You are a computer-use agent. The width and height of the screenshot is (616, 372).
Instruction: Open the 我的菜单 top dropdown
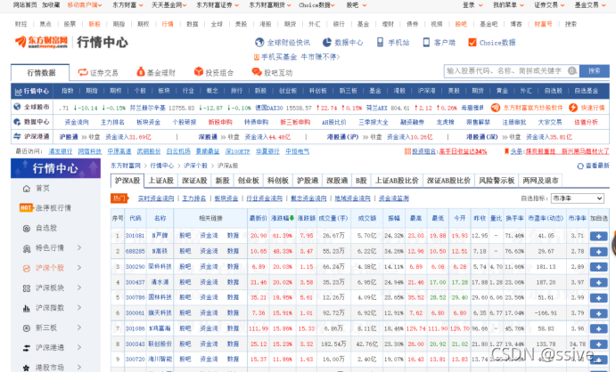coord(508,5)
